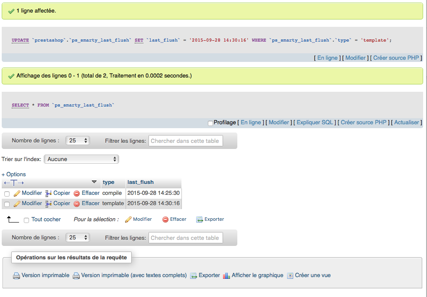
Task: Click the '1 ligne affectée.' message
Action: (36, 11)
